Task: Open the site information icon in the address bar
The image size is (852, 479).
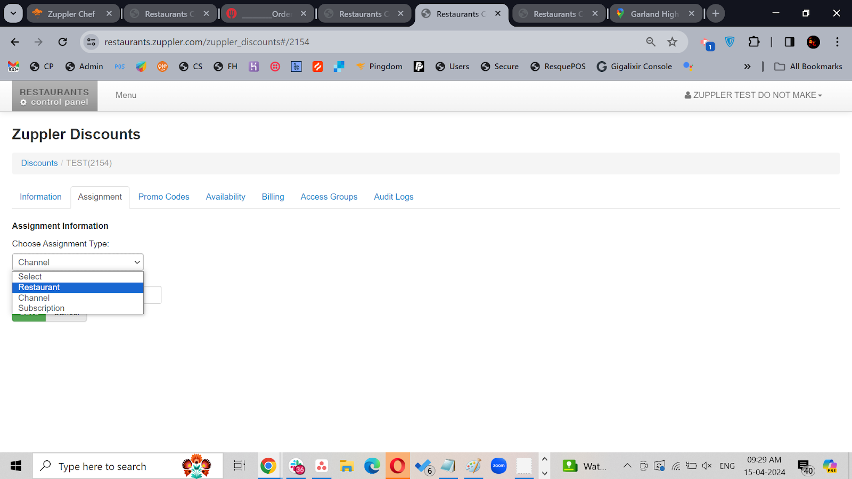Action: [92, 42]
